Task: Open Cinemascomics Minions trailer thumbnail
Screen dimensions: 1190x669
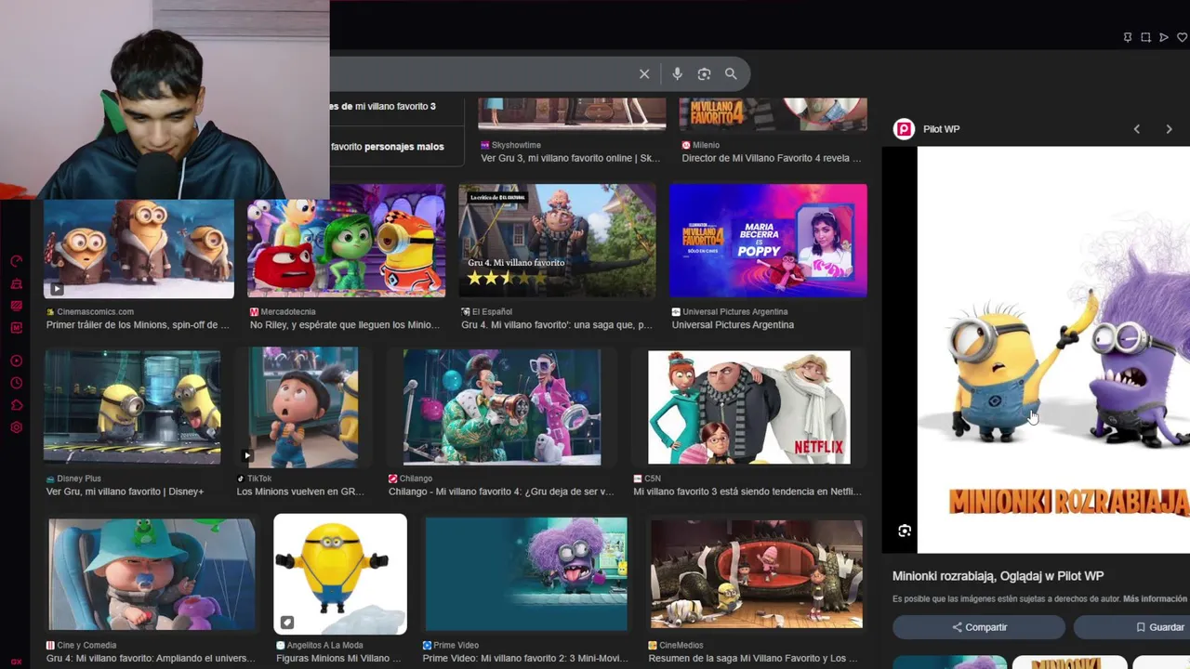Action: pos(139,248)
